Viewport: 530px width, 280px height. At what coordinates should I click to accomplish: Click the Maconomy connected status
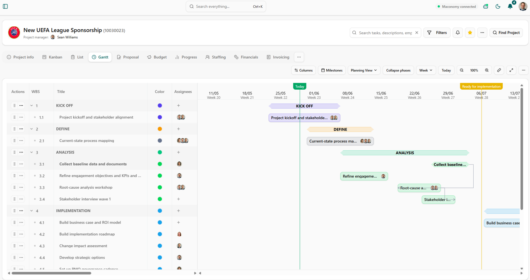click(457, 7)
